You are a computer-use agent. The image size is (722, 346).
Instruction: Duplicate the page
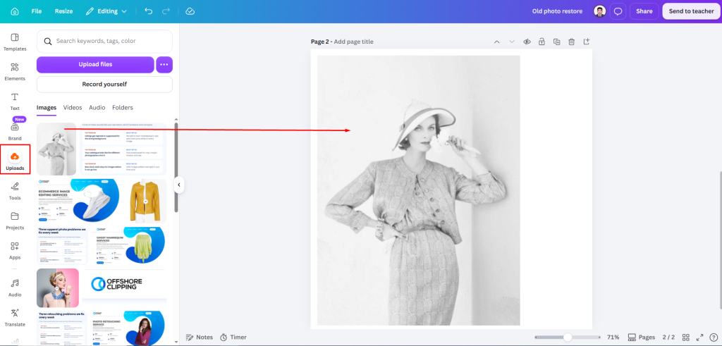pyautogui.click(x=557, y=42)
